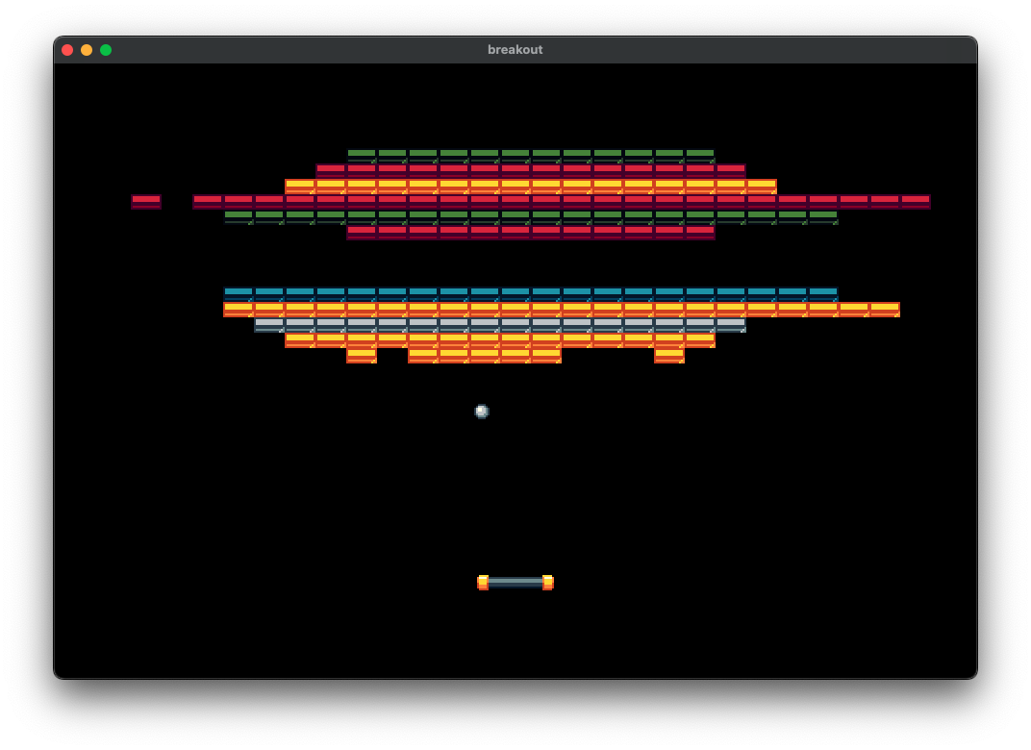1031x750 pixels.
Task: Click the isolated red brick at far left
Action: [x=146, y=202]
